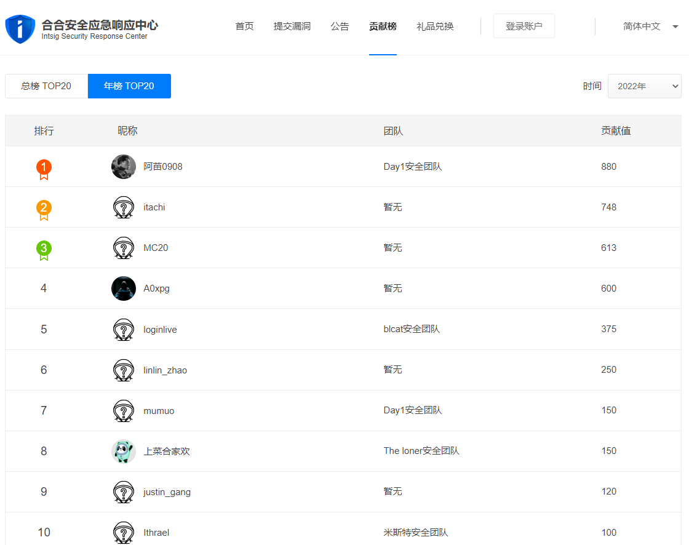This screenshot has height=545, width=689.
Task: Click the rank 2 orange medal badge
Action: click(x=44, y=209)
